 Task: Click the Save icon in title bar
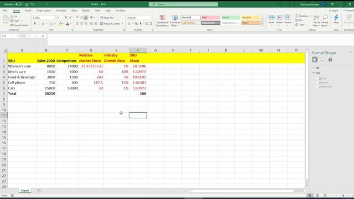tap(27, 4)
